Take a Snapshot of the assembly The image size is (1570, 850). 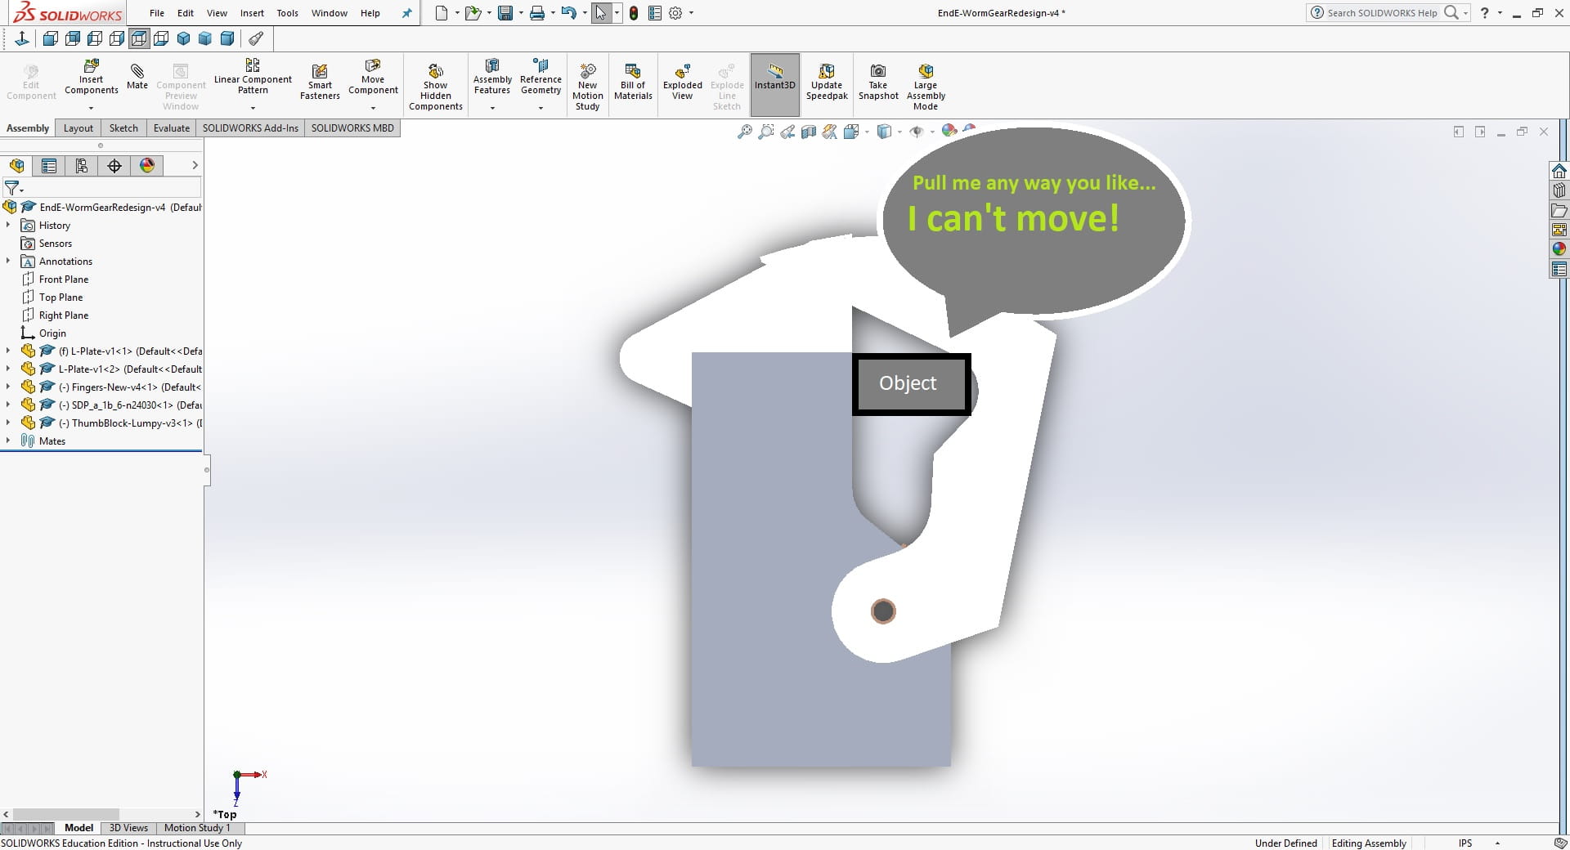[878, 82]
